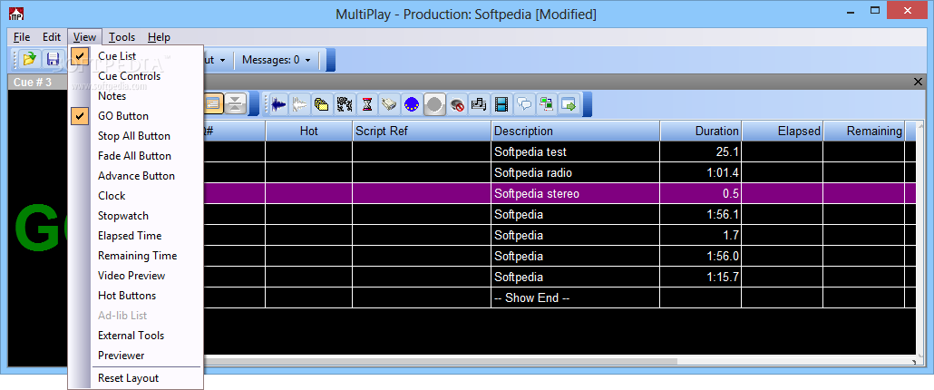Sort by Description column header
Viewport: 934px width, 390px height.
coord(576,131)
